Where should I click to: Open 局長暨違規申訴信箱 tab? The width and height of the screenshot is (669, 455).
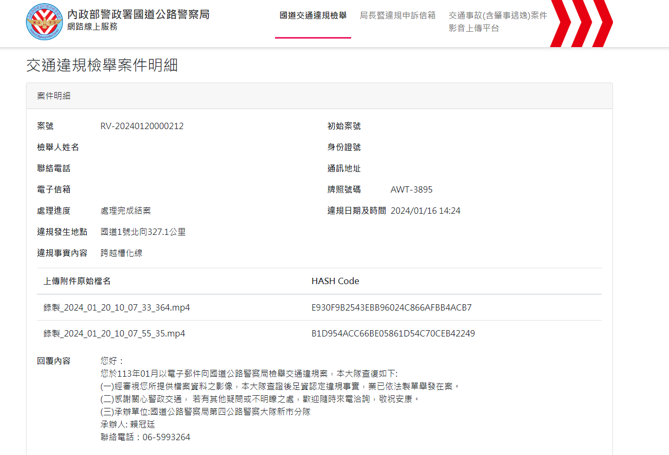(398, 15)
